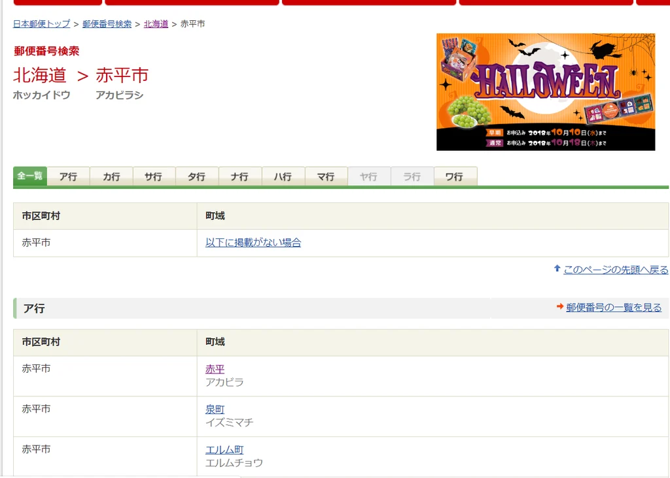The height and width of the screenshot is (478, 670).
Task: Open the 泉町 town link
Action: [x=215, y=409]
